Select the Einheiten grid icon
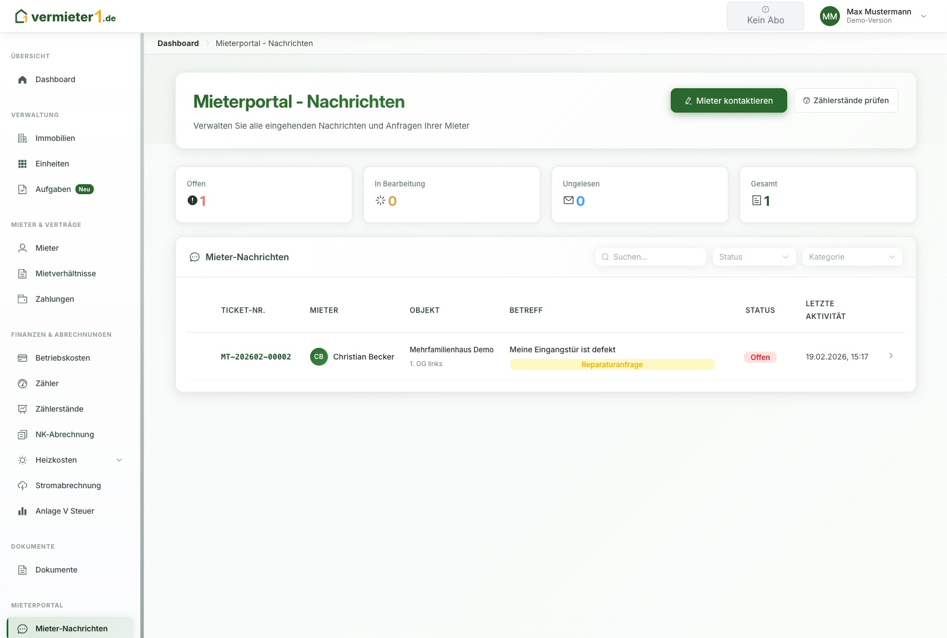Screen dimensions: 947x638 (x=23, y=163)
